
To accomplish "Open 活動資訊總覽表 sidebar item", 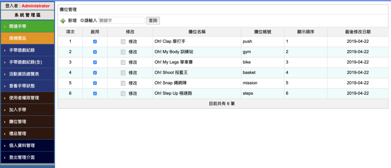I will [x=27, y=74].
